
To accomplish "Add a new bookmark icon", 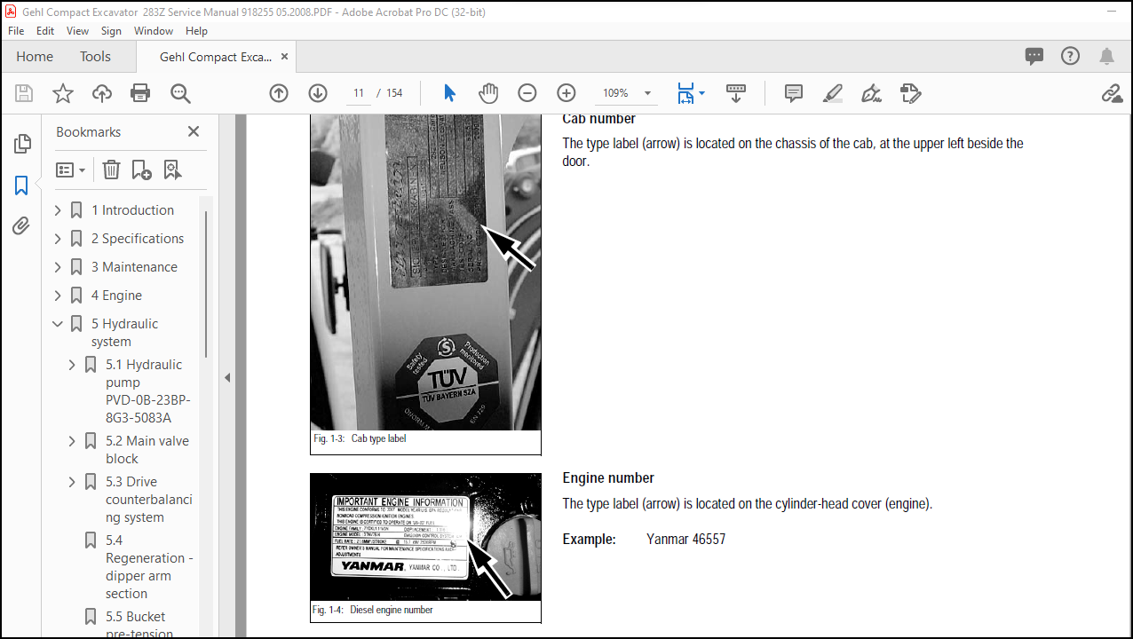I will (141, 170).
